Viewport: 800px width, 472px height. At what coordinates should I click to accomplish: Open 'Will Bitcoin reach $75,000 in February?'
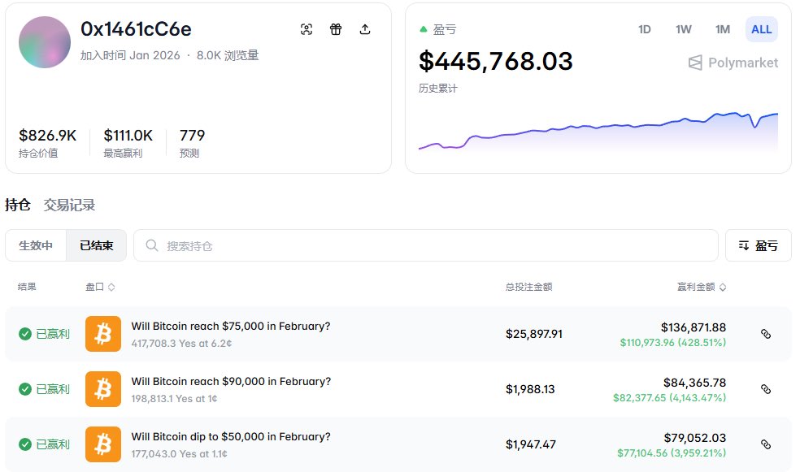[231, 327]
